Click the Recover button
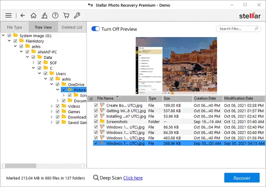266x187 pixels. [242, 178]
